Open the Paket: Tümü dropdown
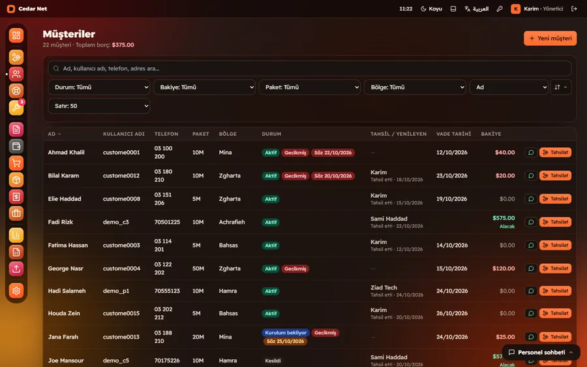 pyautogui.click(x=310, y=88)
